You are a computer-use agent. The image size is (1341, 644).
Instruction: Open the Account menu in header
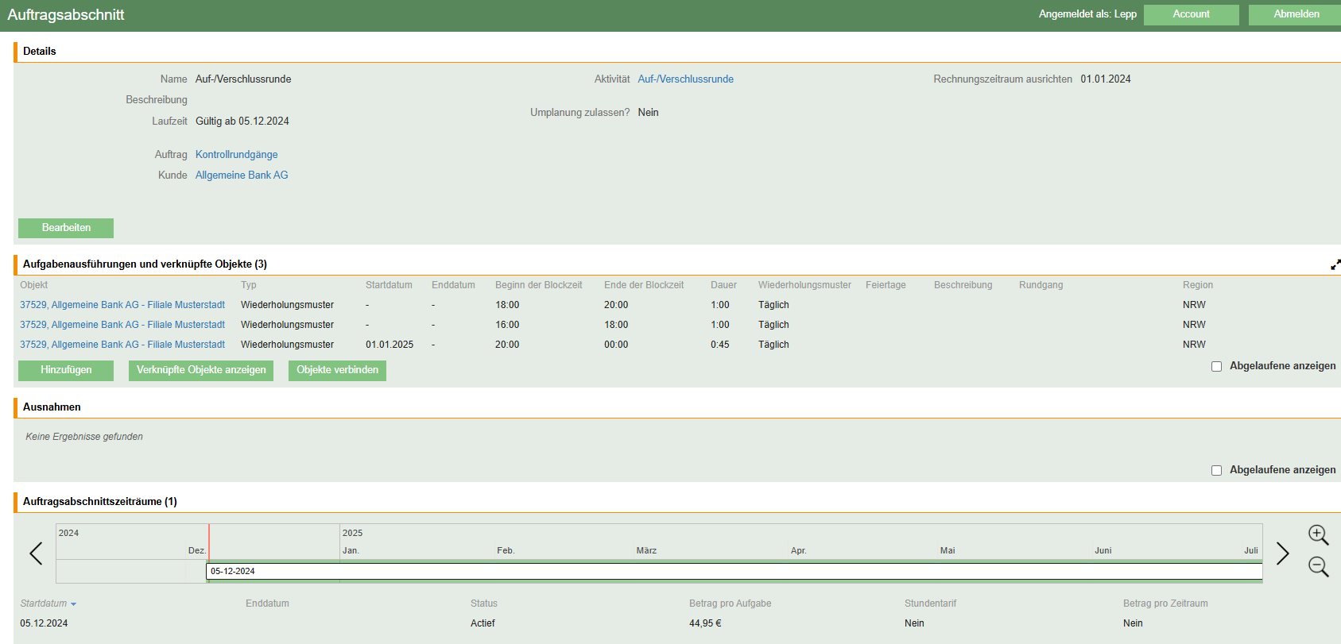point(1191,14)
